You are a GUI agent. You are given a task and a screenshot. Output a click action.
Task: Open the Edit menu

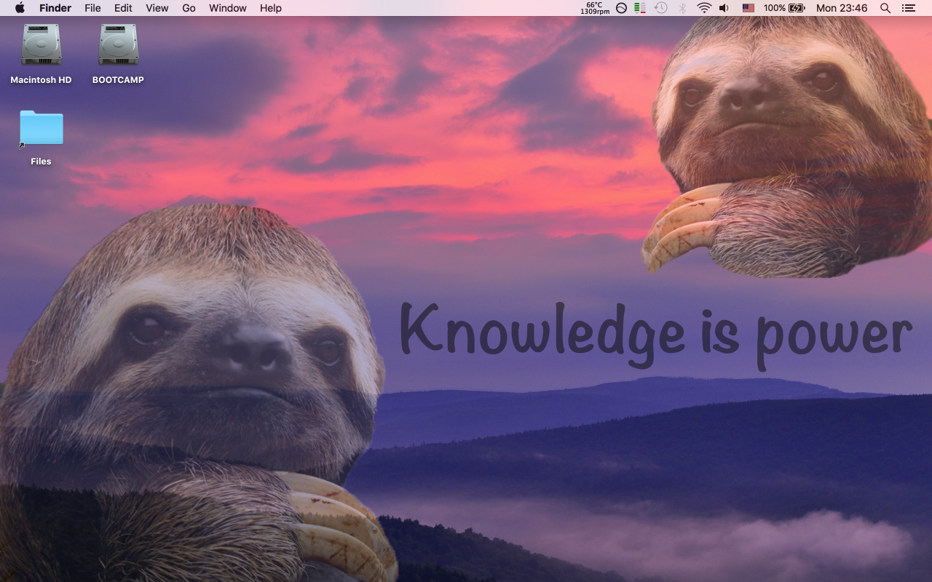[123, 8]
